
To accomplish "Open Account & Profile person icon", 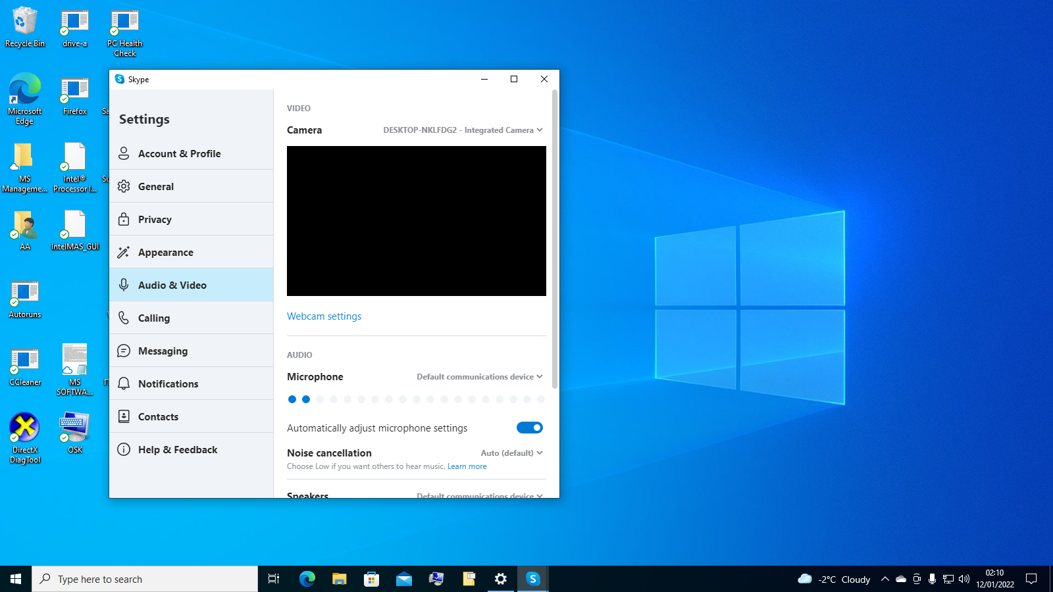I will point(124,153).
